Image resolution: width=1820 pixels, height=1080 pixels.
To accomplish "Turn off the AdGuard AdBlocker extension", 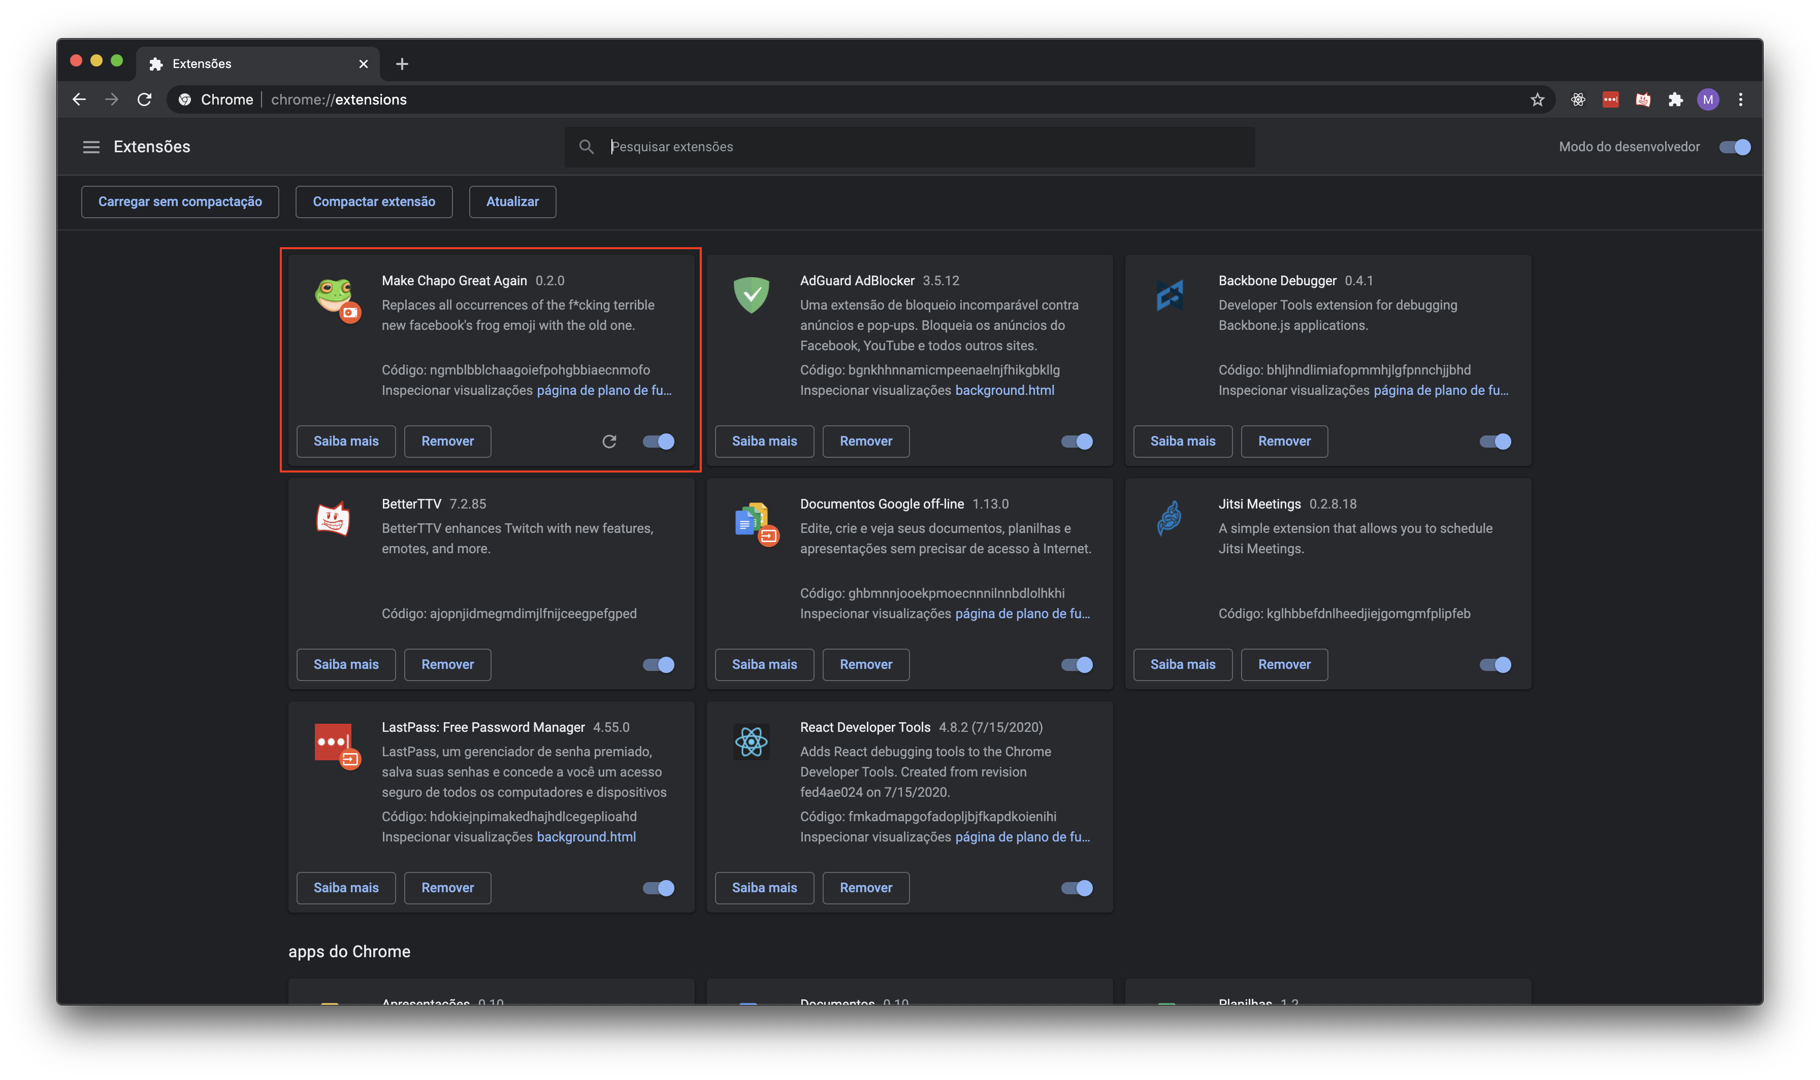I will [1077, 441].
